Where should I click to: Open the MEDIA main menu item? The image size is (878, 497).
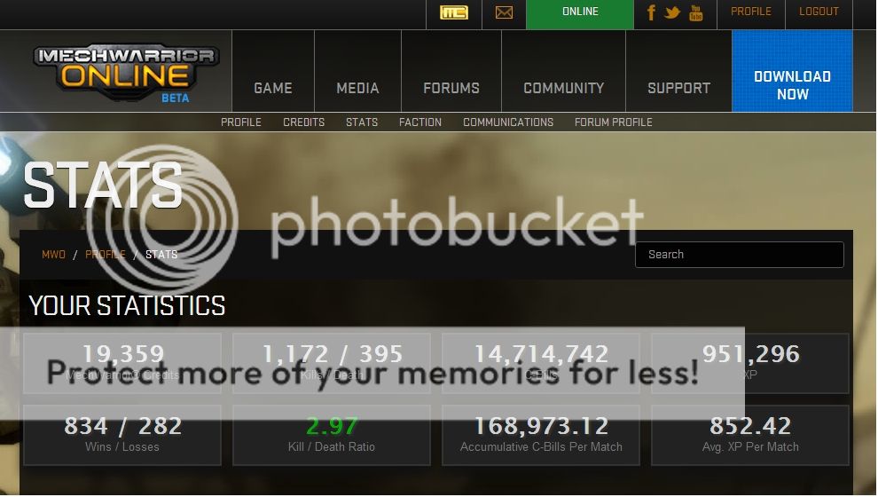(x=357, y=88)
